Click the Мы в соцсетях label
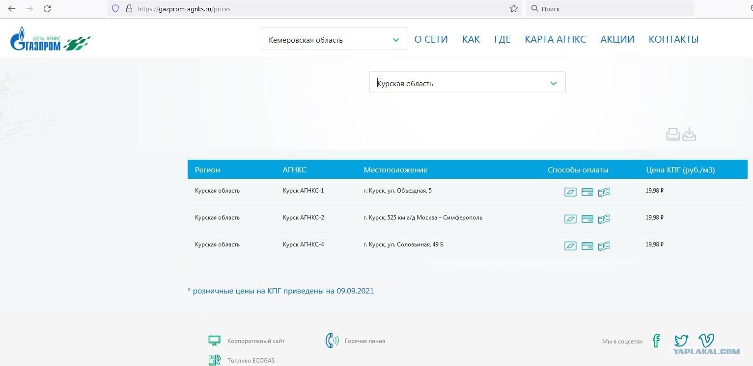 pos(622,342)
